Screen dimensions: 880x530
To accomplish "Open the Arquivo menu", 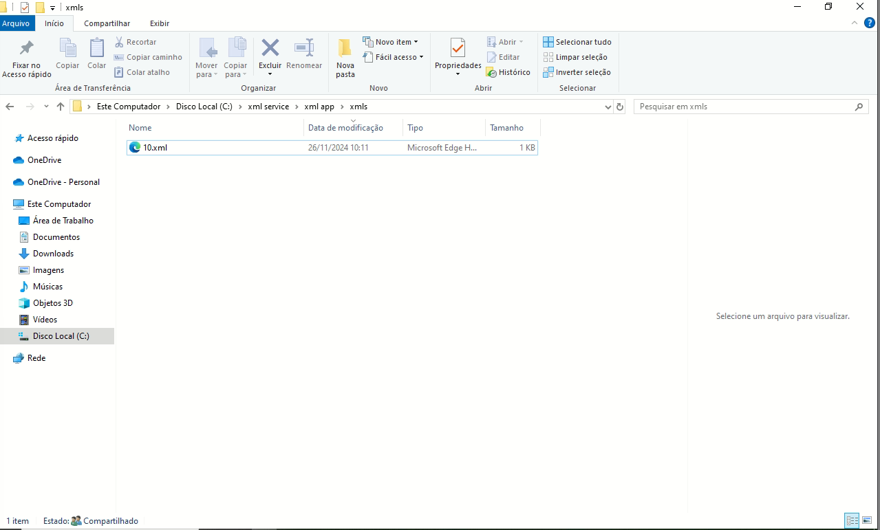I will (16, 23).
